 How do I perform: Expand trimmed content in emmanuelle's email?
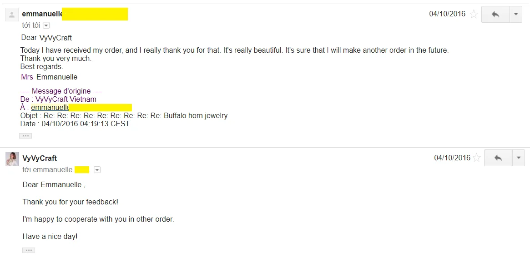click(25, 136)
